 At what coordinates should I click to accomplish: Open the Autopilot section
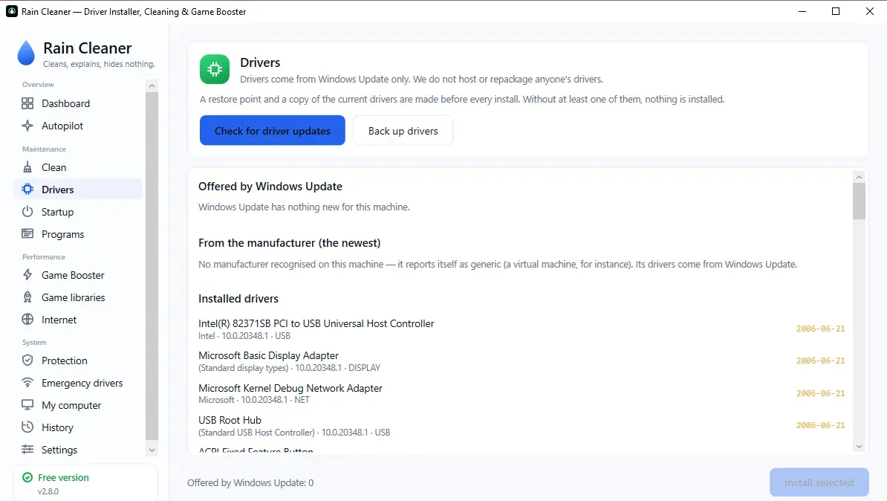click(78, 126)
